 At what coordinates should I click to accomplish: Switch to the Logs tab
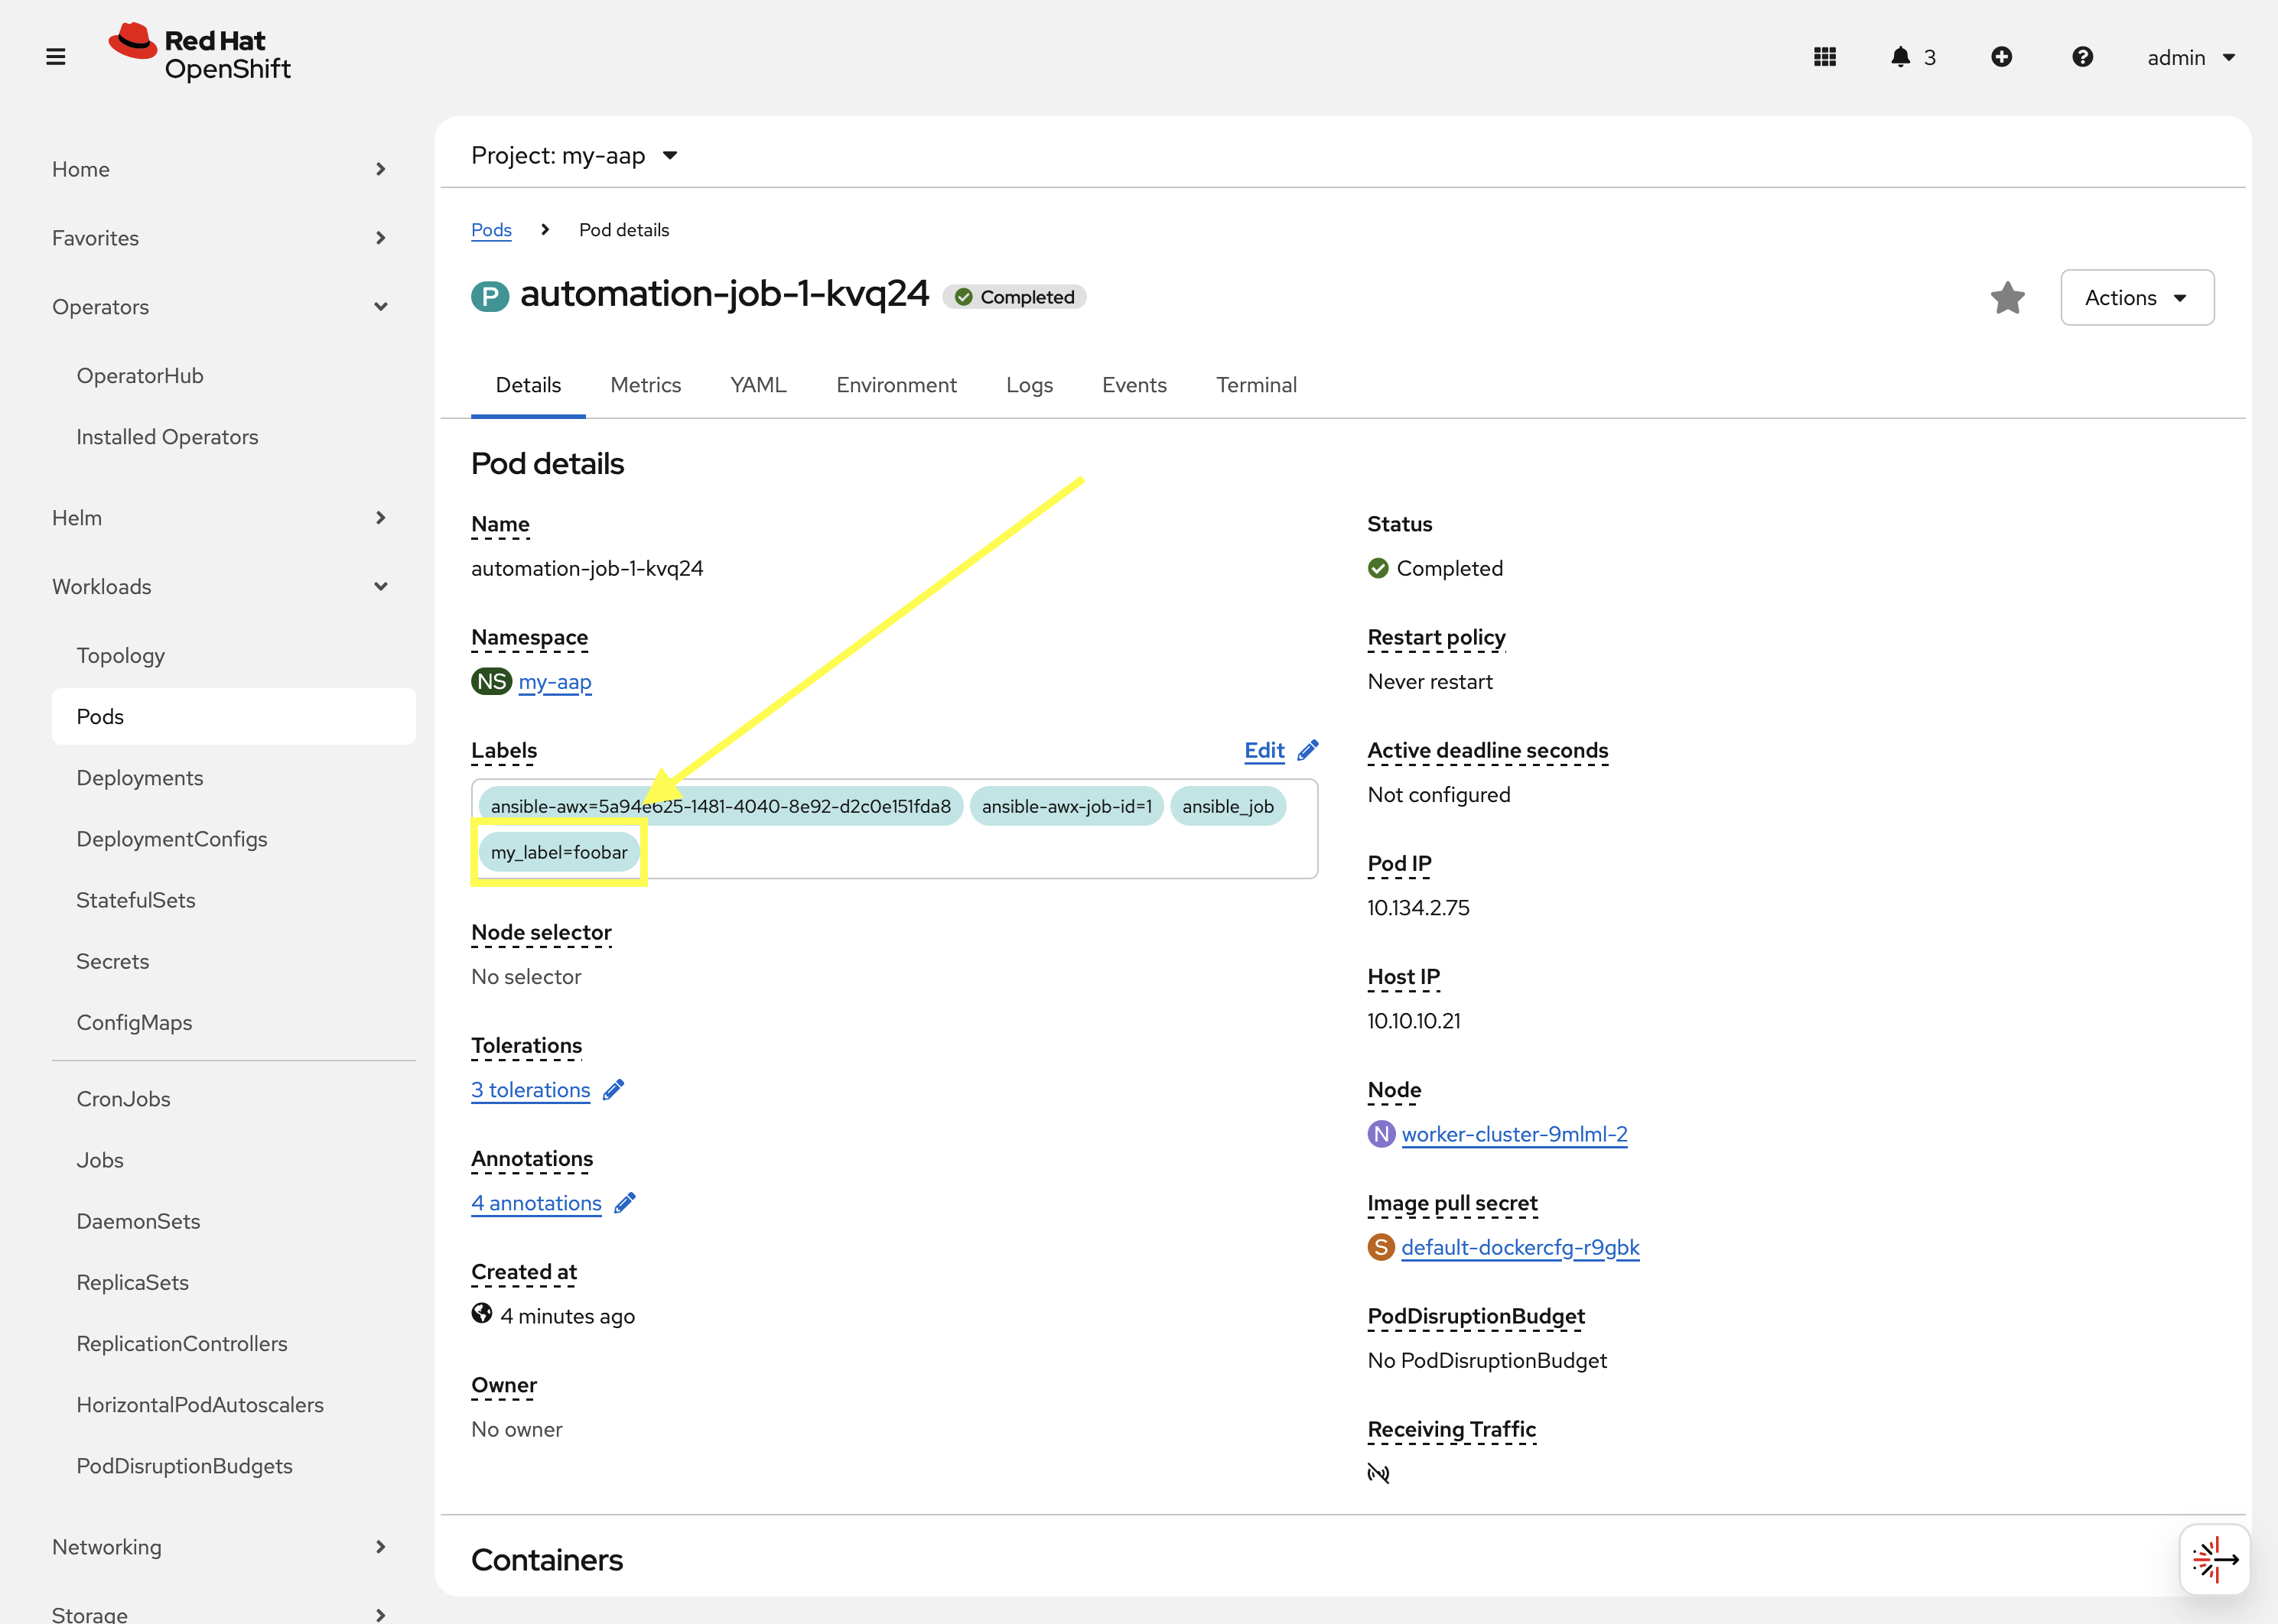point(1028,385)
